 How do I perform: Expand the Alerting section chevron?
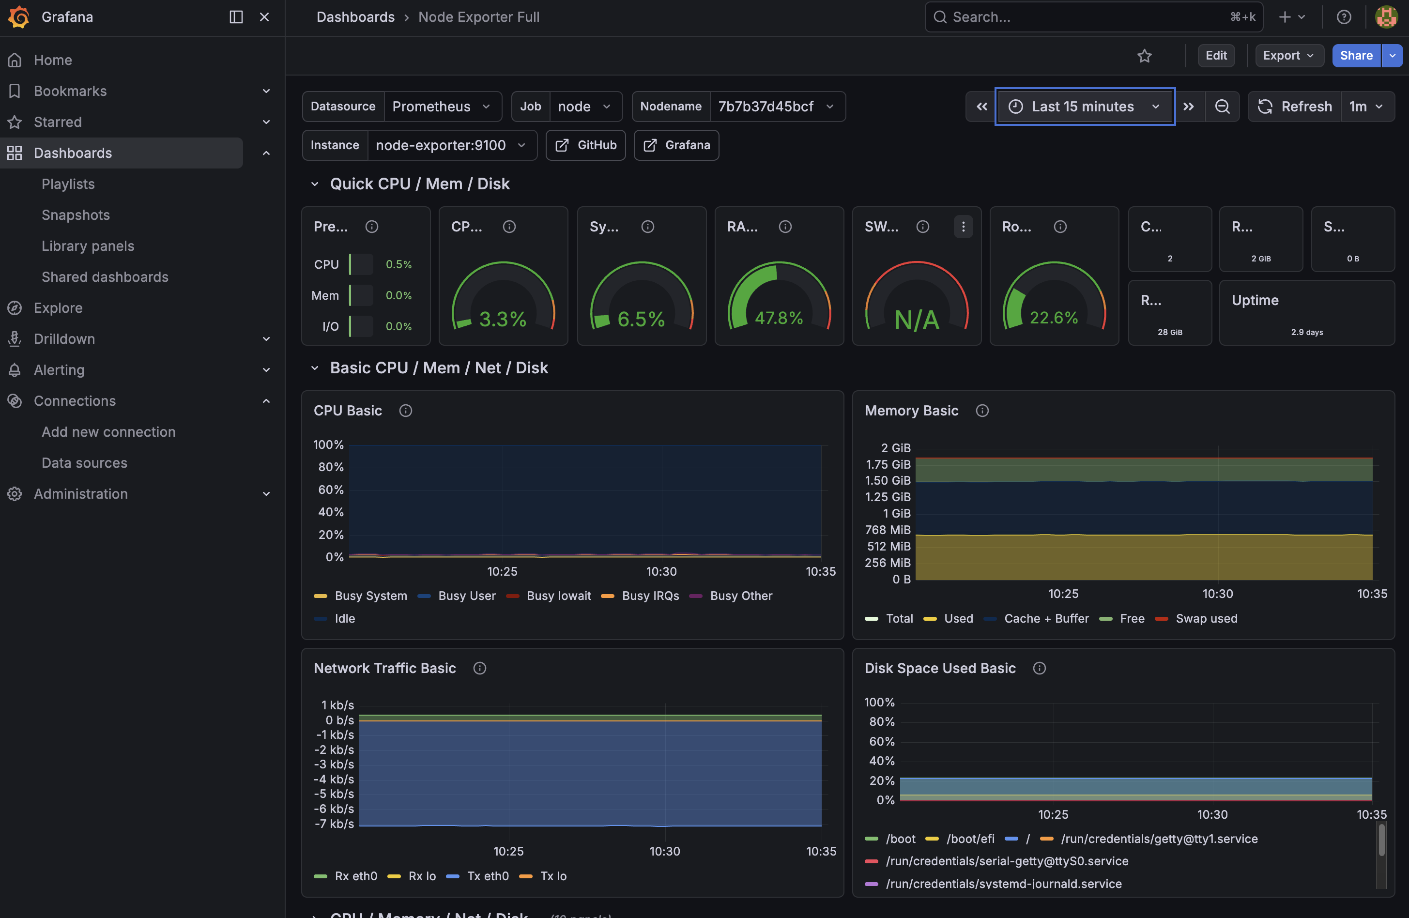click(x=266, y=370)
